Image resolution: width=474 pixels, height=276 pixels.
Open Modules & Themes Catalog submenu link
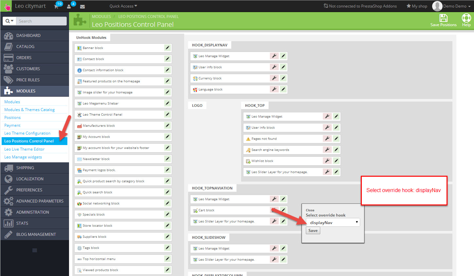coord(29,110)
